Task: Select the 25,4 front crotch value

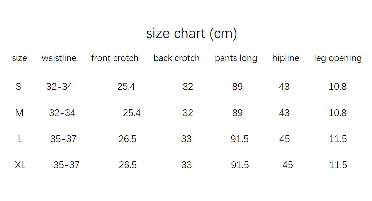Action: [126, 87]
